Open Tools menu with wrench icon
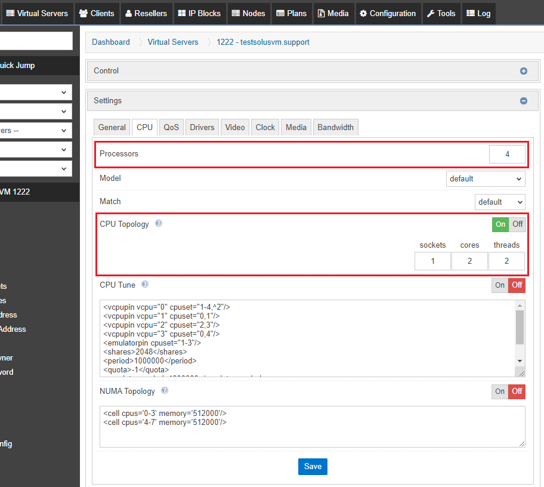Screen dimensions: 544x487 coord(441,13)
